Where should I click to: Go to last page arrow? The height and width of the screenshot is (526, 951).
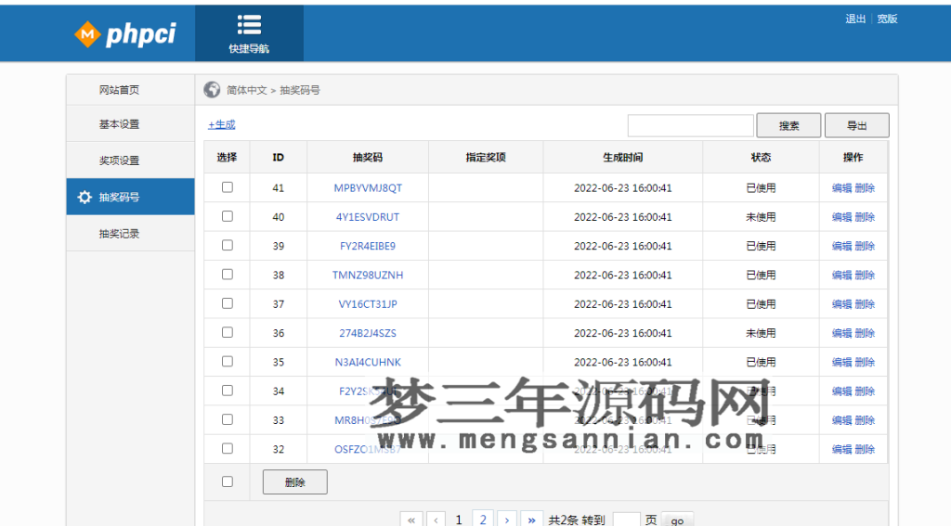(x=531, y=520)
